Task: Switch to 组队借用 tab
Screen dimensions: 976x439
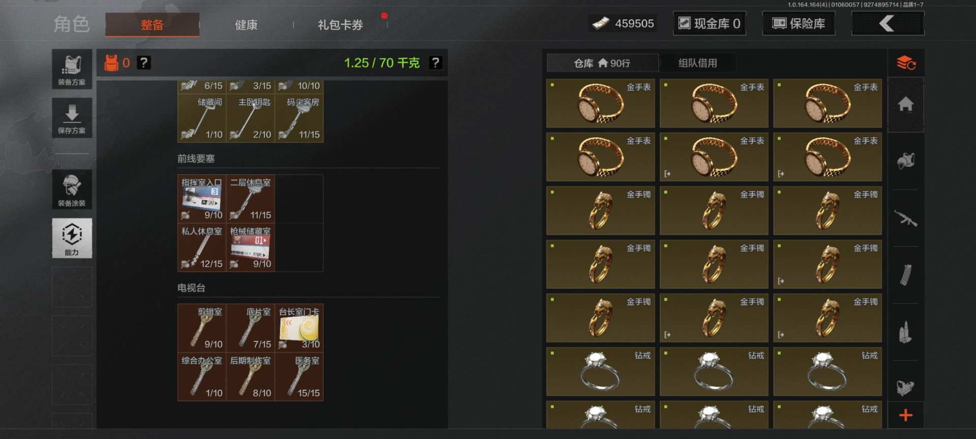Action: (x=697, y=63)
